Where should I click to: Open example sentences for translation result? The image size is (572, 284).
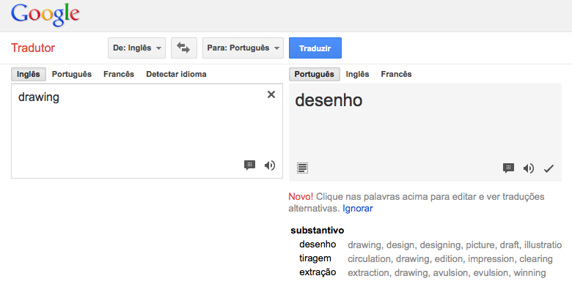[508, 168]
